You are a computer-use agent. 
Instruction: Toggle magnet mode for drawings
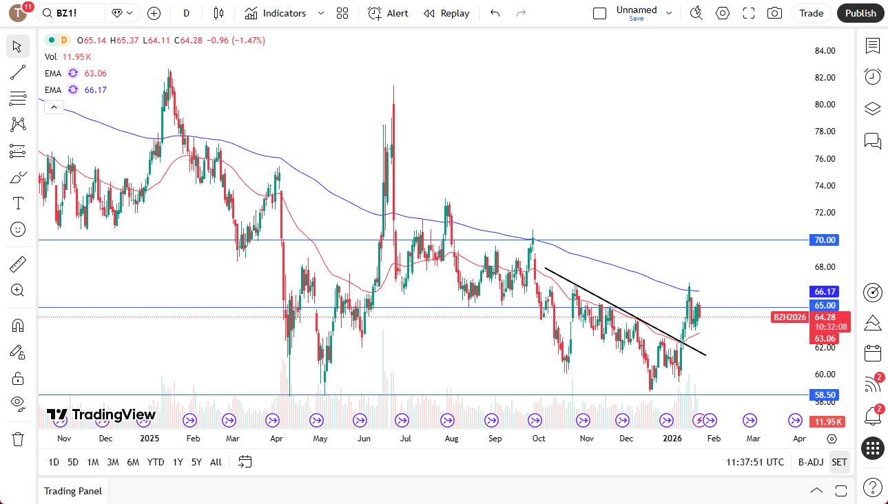[18, 326]
